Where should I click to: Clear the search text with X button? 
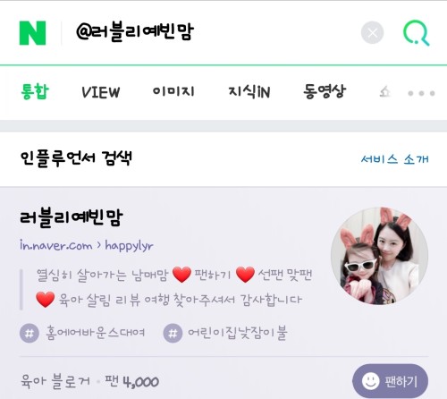point(372,32)
